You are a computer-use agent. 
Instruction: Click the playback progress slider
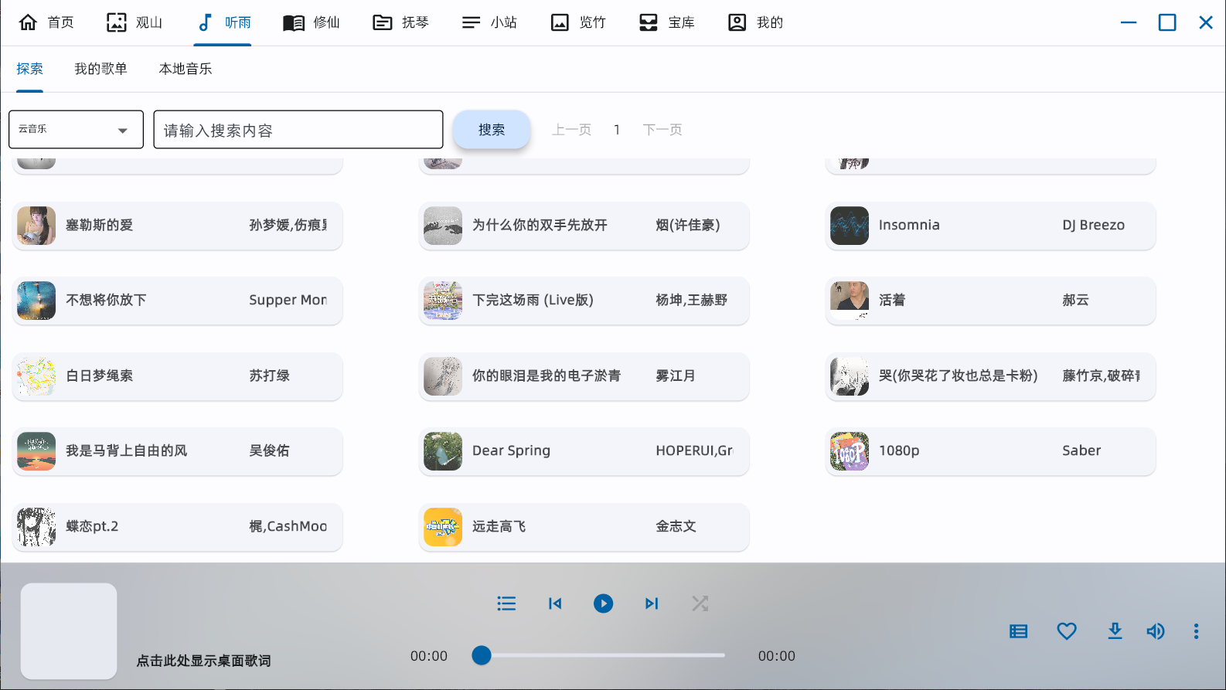pos(603,655)
